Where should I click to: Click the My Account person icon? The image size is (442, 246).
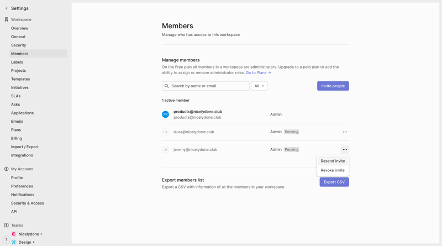click(7, 169)
